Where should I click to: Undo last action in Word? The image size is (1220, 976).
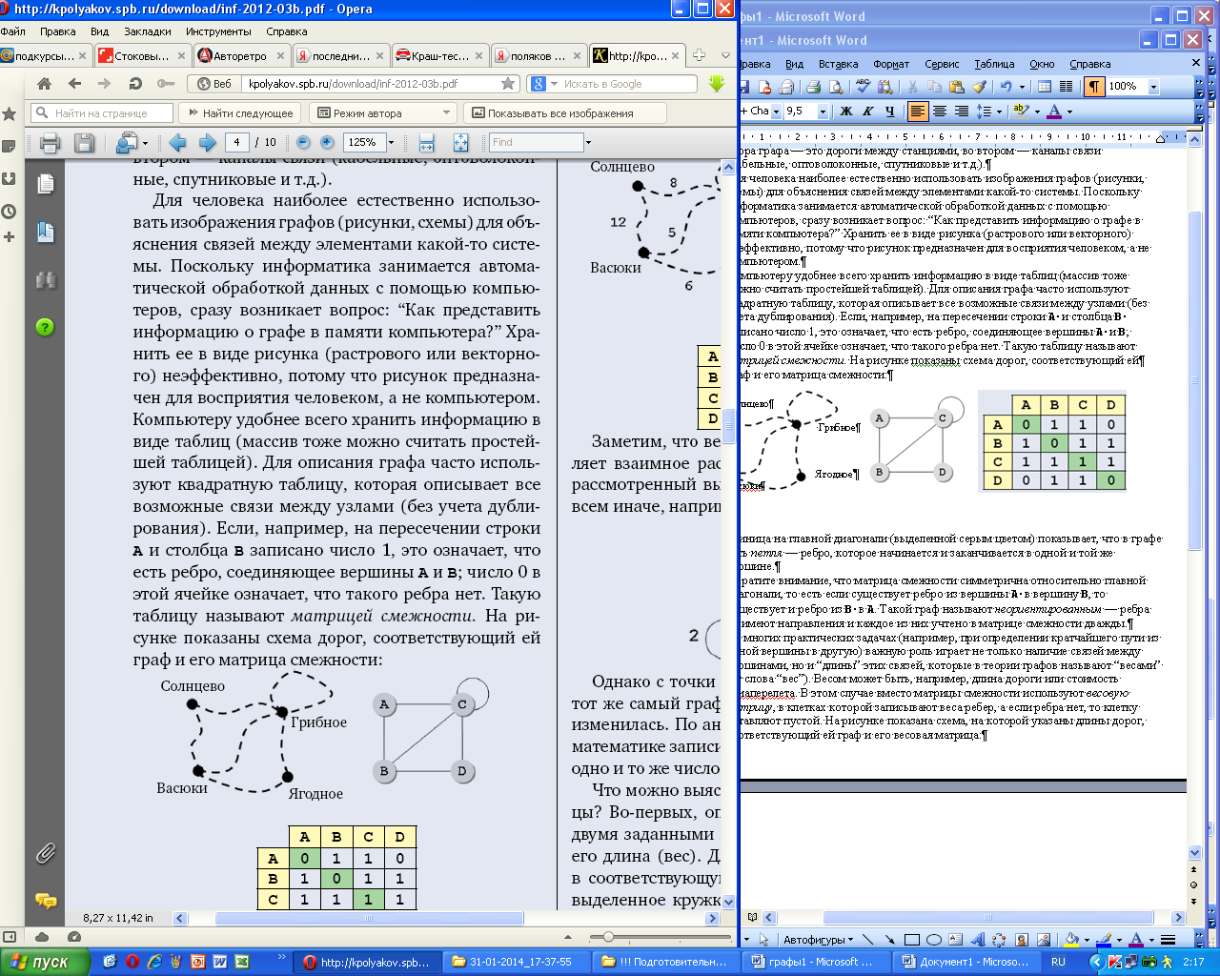pyautogui.click(x=1006, y=87)
